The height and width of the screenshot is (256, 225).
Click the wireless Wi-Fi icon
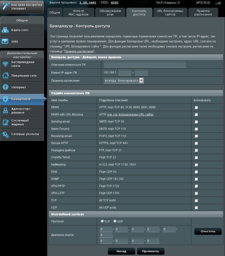coord(5,64)
